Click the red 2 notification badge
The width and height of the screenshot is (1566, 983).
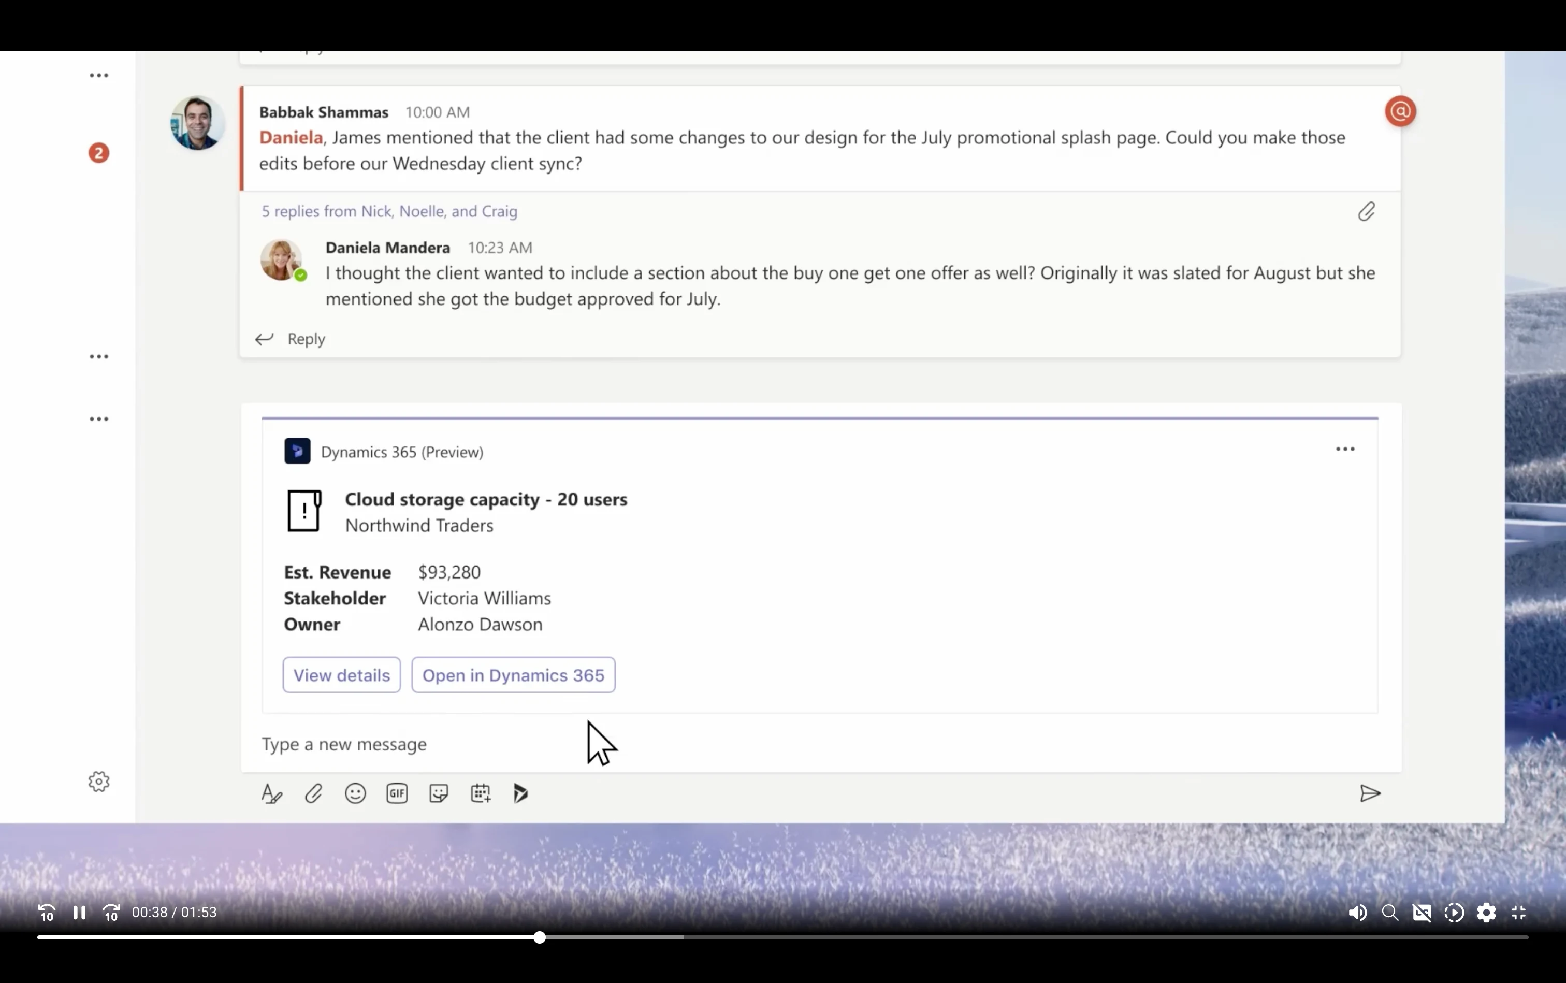99,153
